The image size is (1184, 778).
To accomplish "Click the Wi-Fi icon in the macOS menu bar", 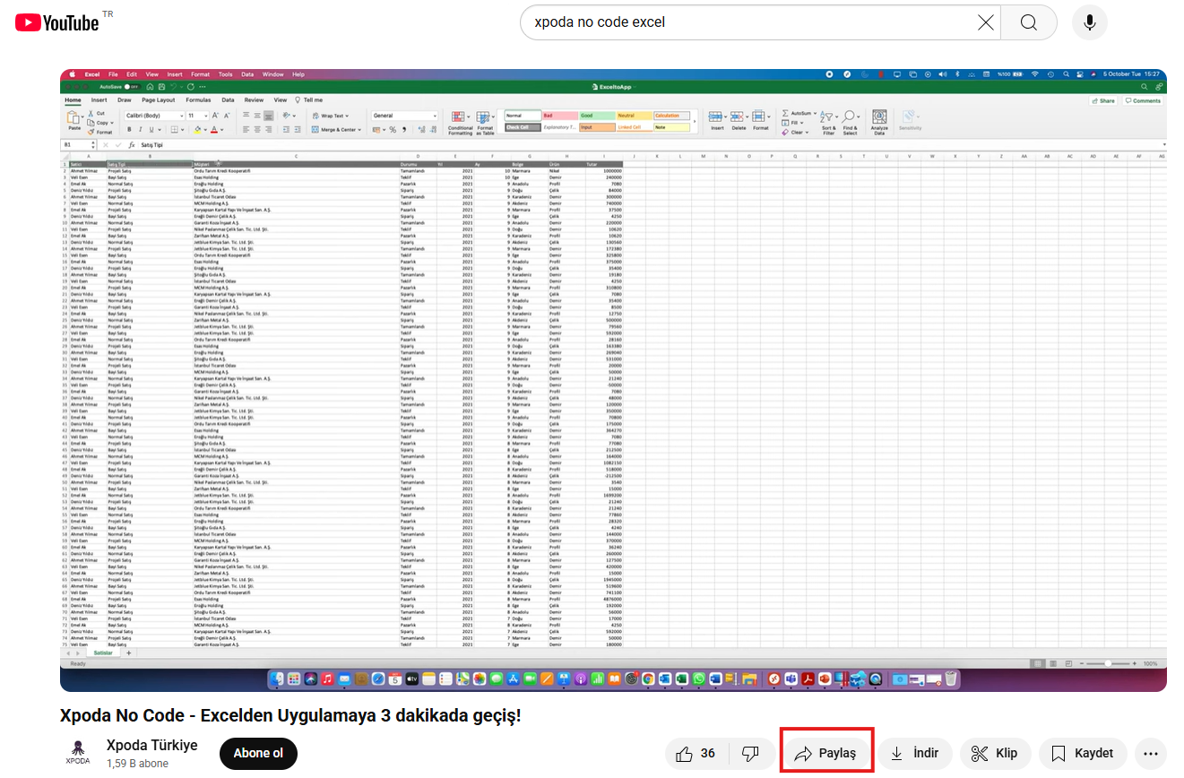I will click(1035, 74).
